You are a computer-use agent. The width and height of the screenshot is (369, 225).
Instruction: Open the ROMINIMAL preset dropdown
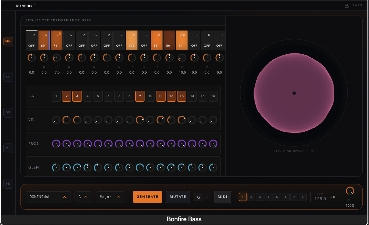(48, 197)
